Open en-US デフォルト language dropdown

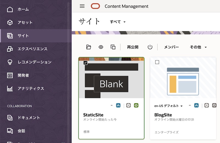point(168,106)
